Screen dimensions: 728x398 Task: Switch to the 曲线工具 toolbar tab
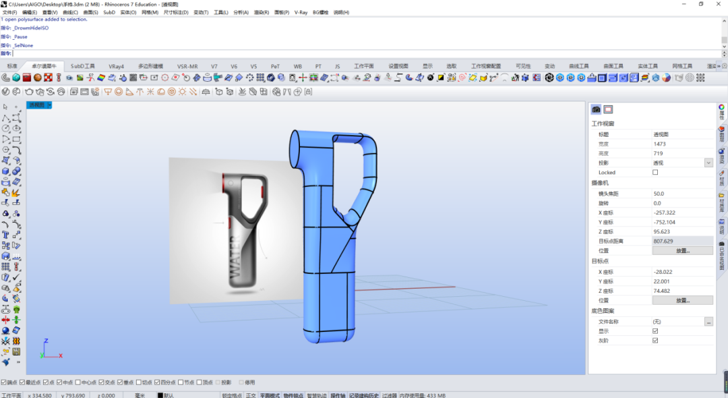click(579, 66)
